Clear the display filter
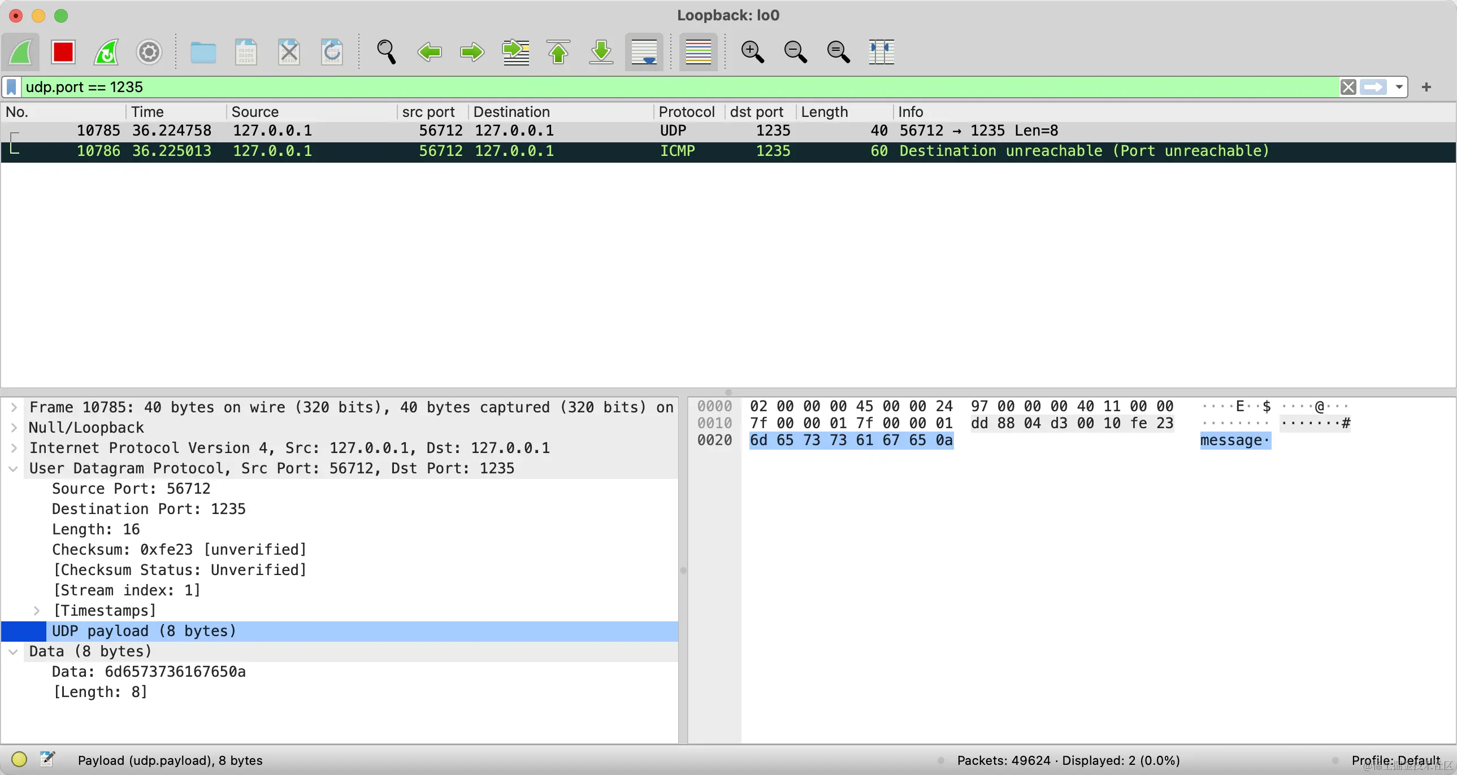1457x775 pixels. click(x=1348, y=87)
